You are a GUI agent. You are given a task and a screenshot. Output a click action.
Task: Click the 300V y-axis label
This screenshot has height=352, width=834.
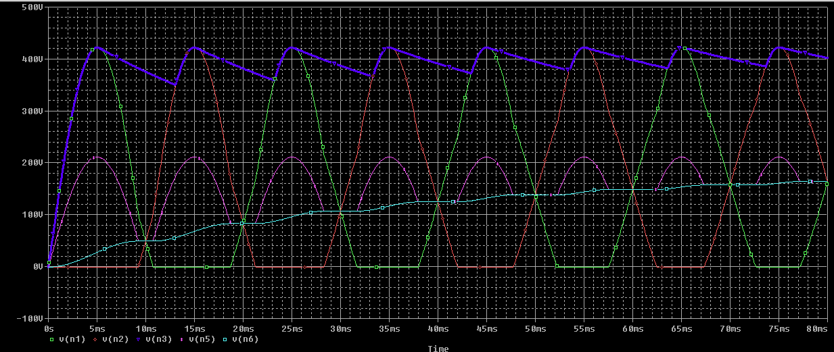click(34, 111)
